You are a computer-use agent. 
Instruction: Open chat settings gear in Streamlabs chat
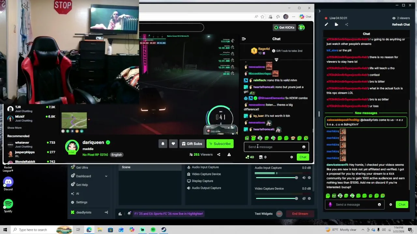click(x=391, y=204)
